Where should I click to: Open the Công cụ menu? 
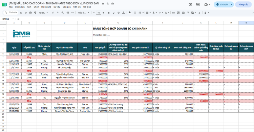tap(67, 7)
